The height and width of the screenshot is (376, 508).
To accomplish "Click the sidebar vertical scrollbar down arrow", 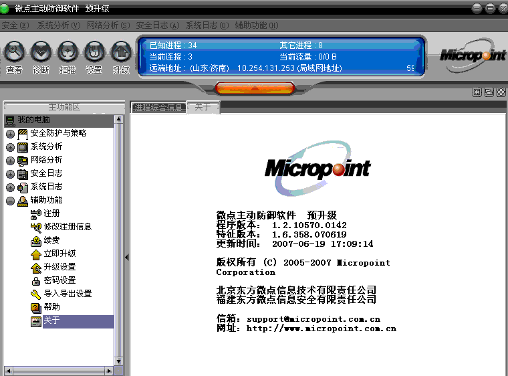I will (x=119, y=361).
